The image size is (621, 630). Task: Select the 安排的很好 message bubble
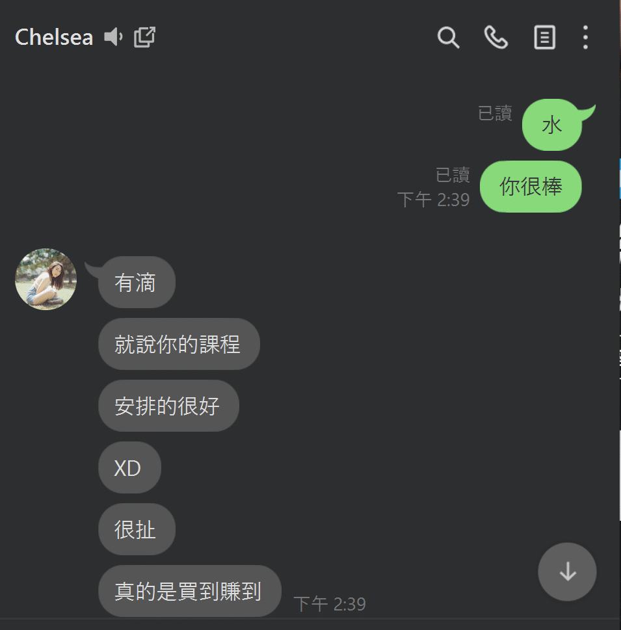(168, 406)
